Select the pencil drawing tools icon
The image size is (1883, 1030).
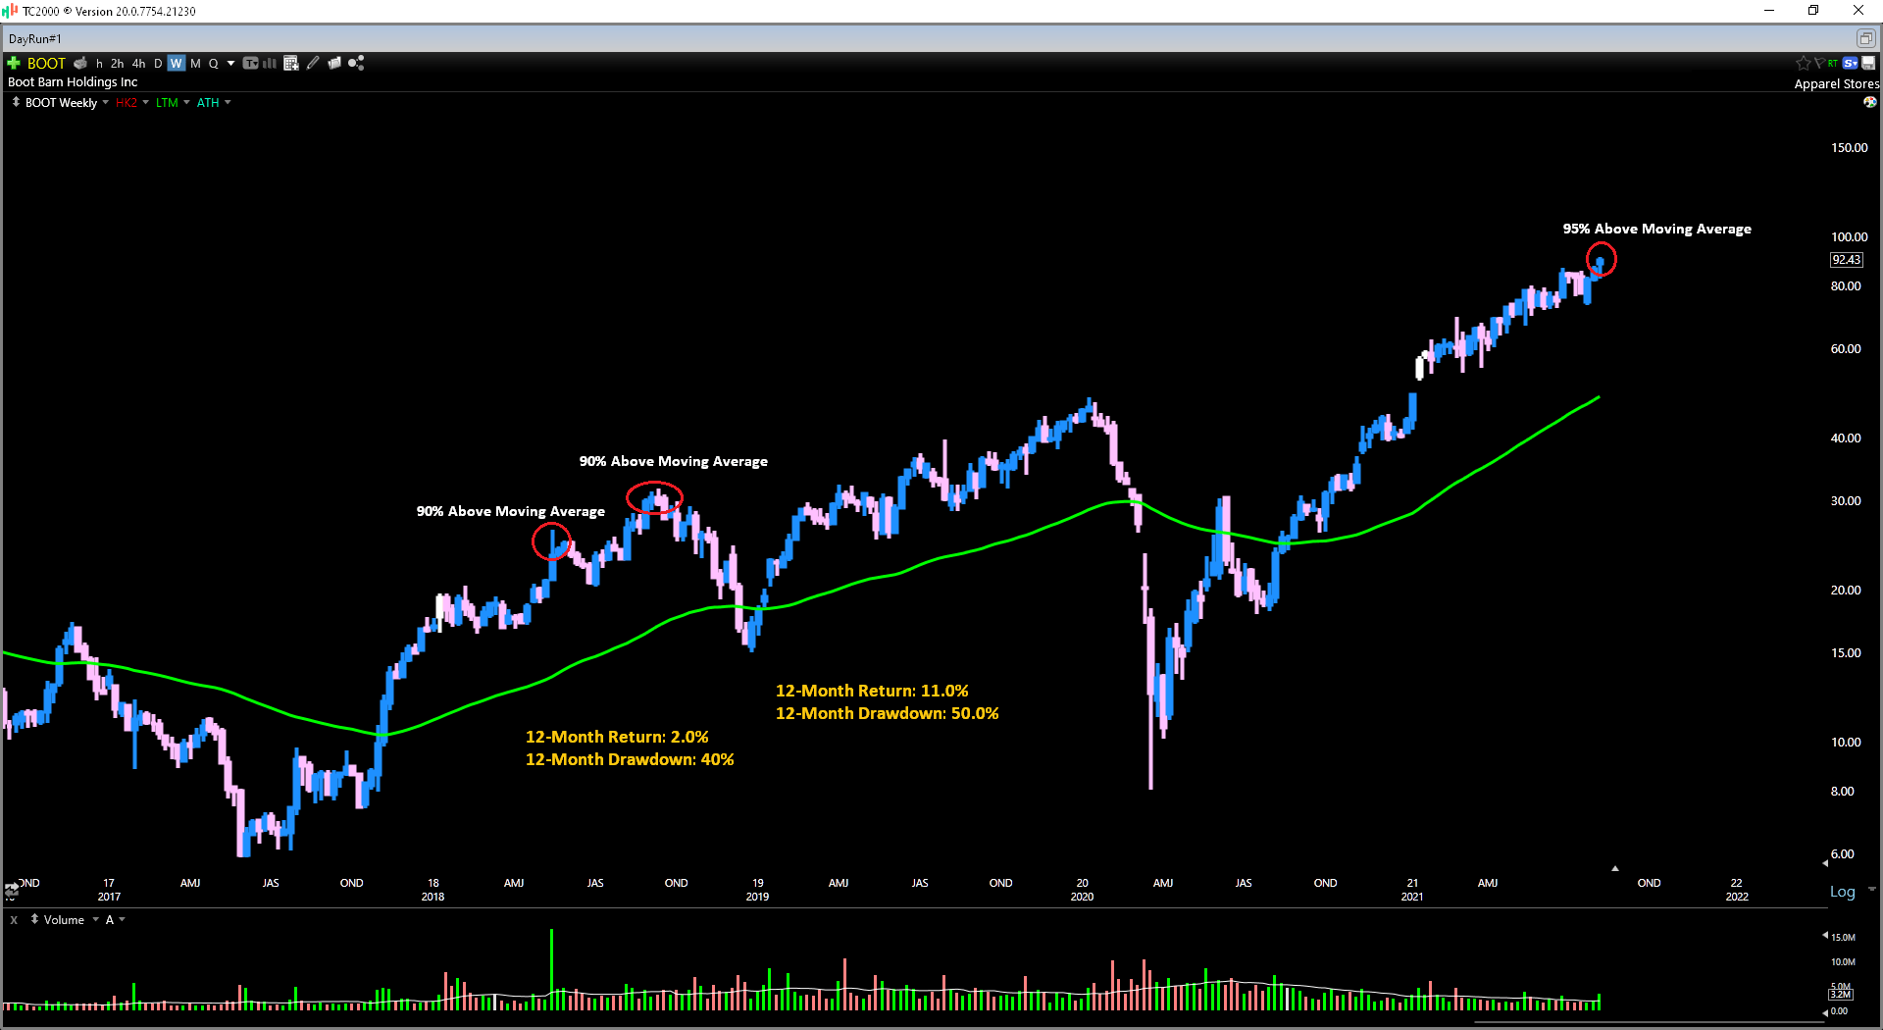(x=313, y=63)
